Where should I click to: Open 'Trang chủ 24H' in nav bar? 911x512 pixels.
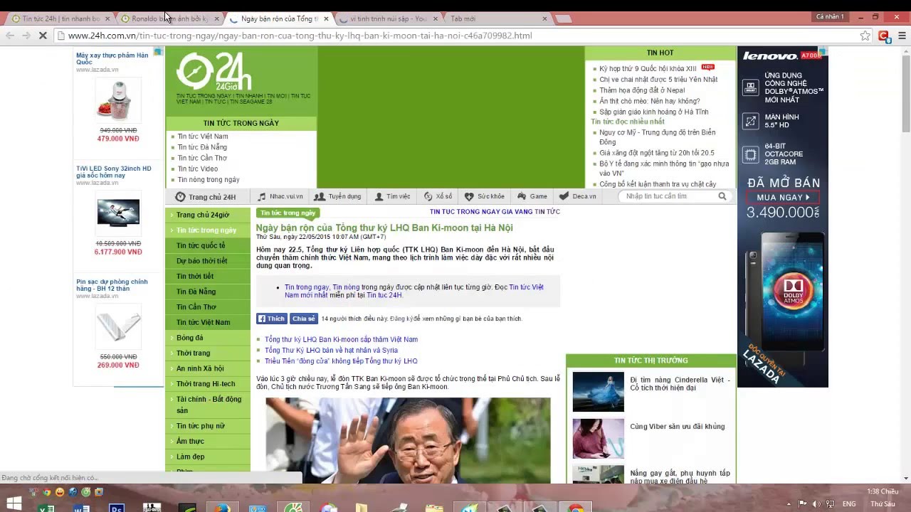point(206,197)
